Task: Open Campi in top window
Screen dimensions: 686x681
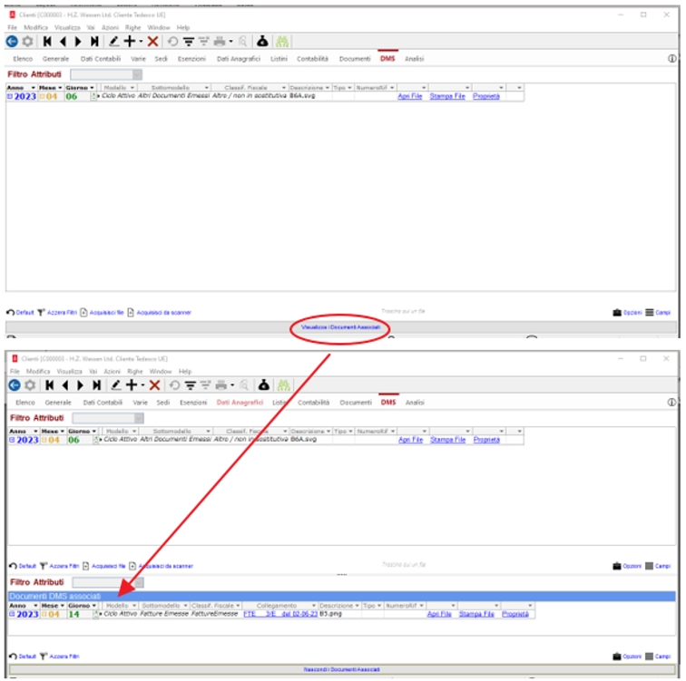Action: 658,313
